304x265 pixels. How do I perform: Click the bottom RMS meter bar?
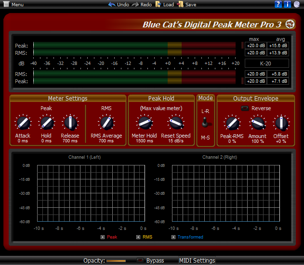tap(134, 74)
